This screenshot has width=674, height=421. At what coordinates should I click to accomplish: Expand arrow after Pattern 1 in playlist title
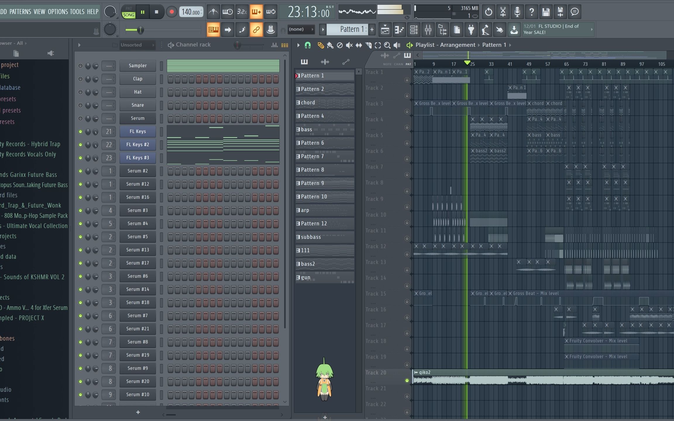510,45
